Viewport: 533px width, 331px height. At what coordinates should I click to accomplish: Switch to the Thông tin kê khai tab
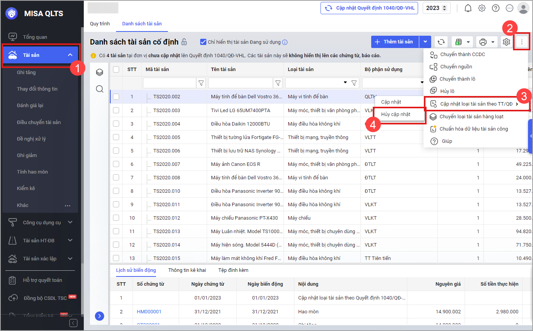point(187,270)
